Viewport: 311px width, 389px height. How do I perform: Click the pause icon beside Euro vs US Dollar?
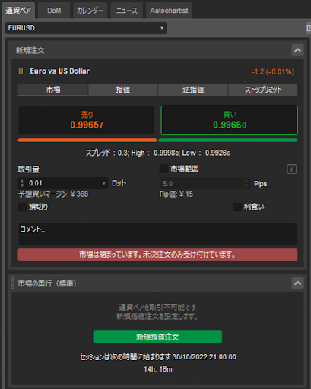21,71
